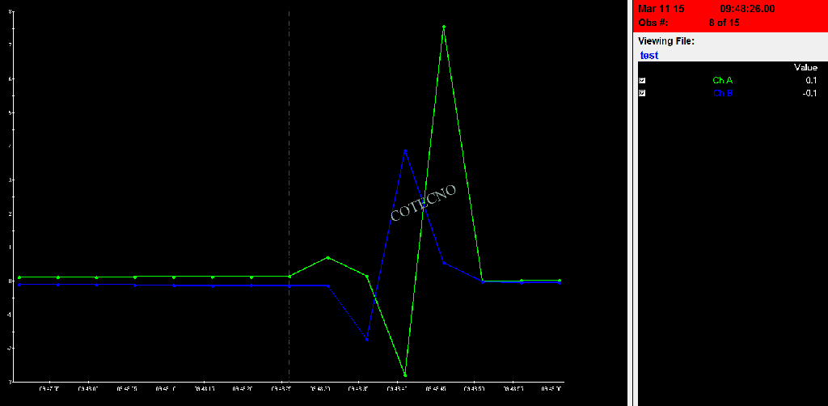
Task: Select the highest blue Ch B peak point
Action: [405, 150]
